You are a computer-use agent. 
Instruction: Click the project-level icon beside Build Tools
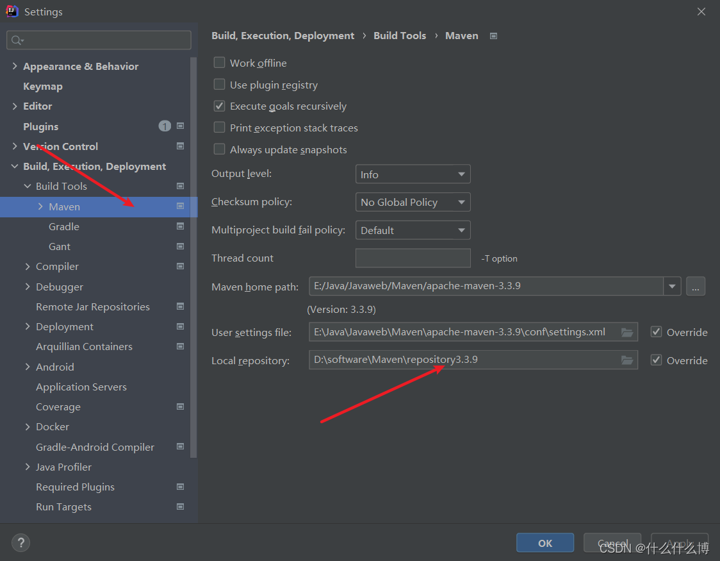tap(181, 186)
